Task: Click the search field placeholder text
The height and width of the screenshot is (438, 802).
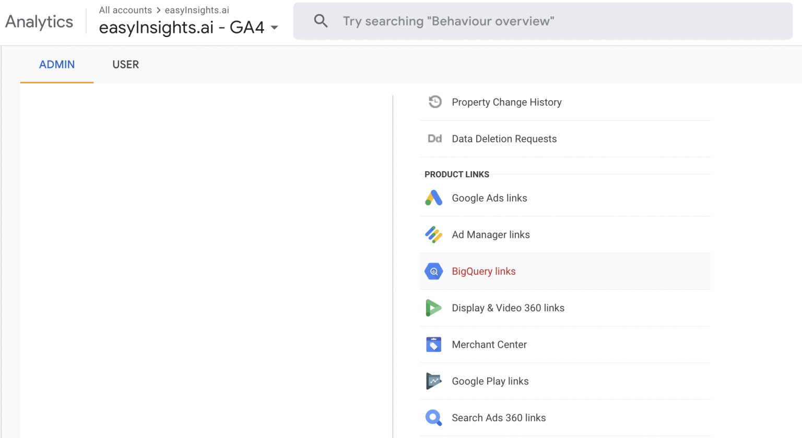Action: (x=448, y=21)
